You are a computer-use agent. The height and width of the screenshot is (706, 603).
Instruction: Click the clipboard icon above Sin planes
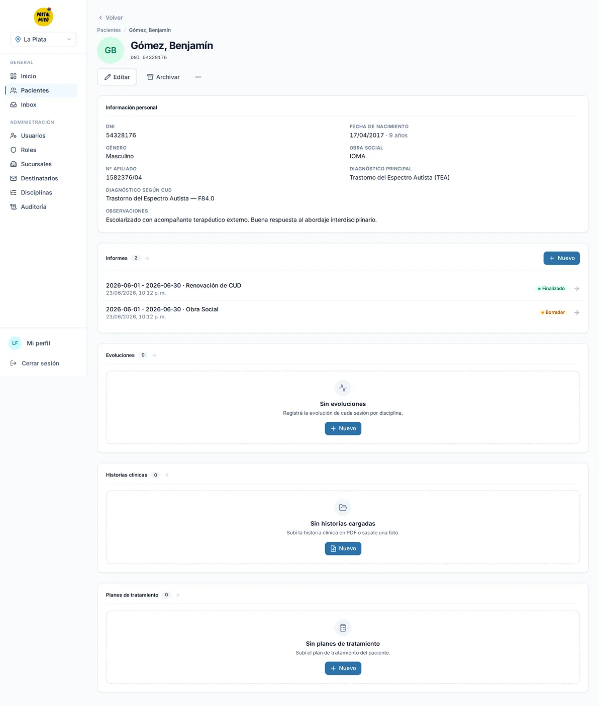coord(343,628)
